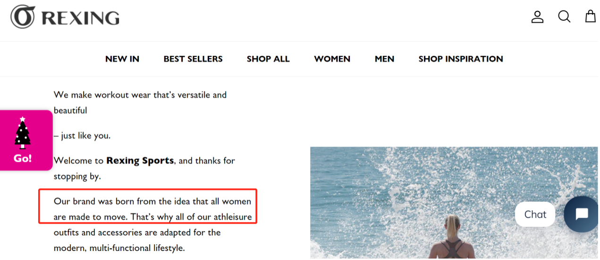
Task: Select the Go! label on pink widget
Action: [x=23, y=158]
